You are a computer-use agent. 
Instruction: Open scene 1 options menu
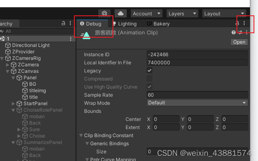tap(71, 39)
